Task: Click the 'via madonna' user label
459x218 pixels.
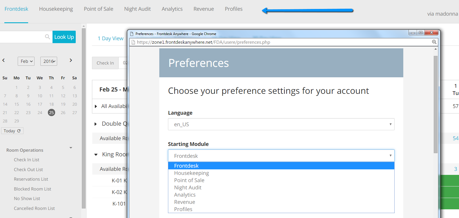Action: [x=442, y=14]
